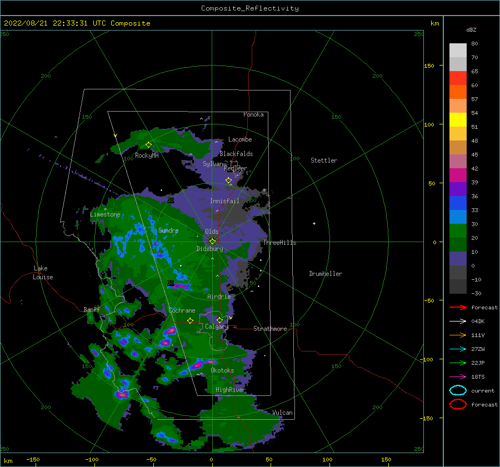Click the white 04DK arrow legend icon
This screenshot has width=500, height=467.
458,322
